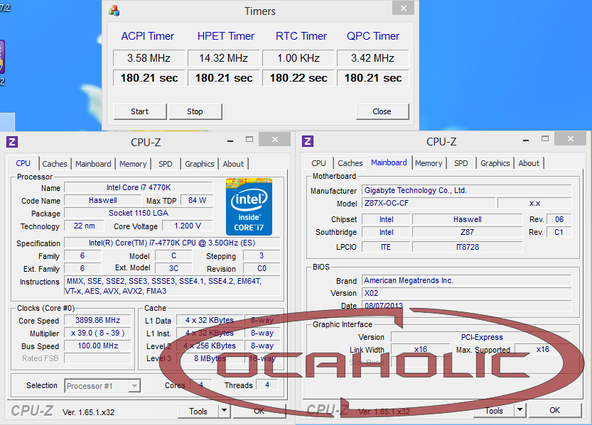Switch to Caches tab in left CPU-Z window

click(55, 164)
